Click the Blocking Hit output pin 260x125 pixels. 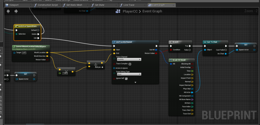192,64
